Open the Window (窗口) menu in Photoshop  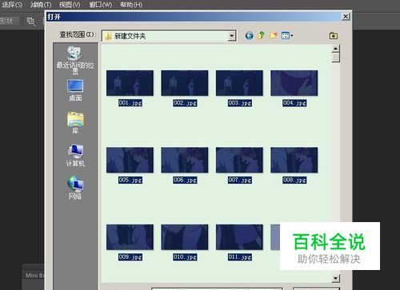[101, 5]
